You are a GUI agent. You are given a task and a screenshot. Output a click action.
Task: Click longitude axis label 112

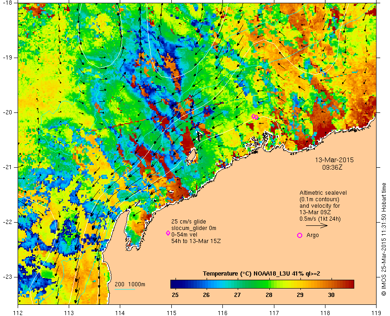point(18,312)
